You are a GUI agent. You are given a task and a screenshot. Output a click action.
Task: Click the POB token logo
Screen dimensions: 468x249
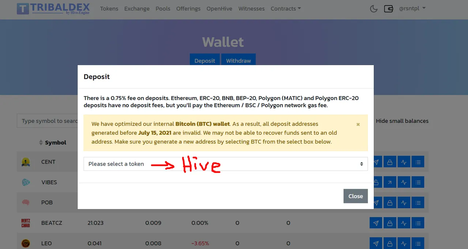(x=26, y=203)
